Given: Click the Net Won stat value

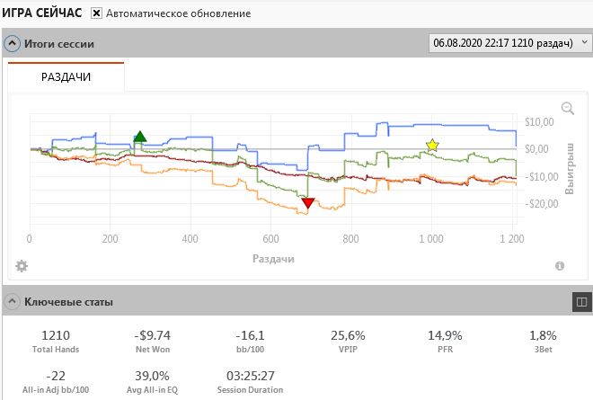Looking at the screenshot, I should (153, 335).
